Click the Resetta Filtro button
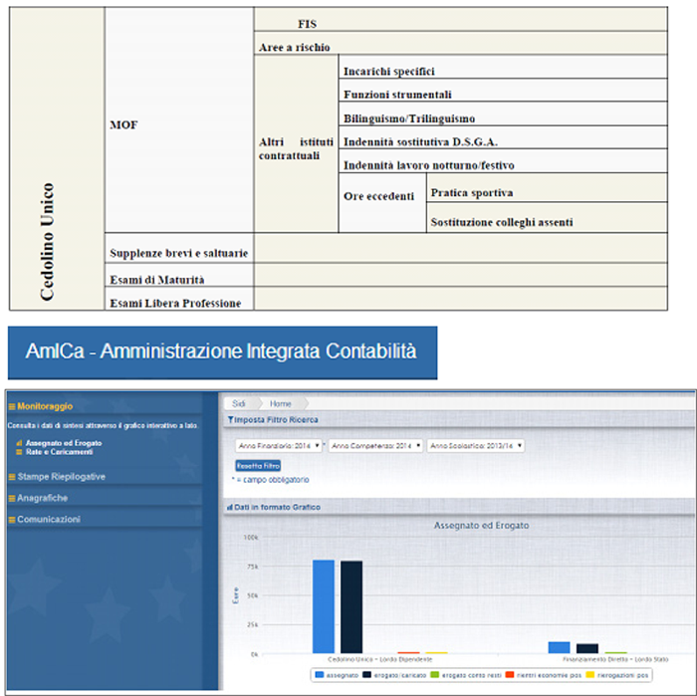This screenshot has height=696, width=697. click(x=258, y=466)
